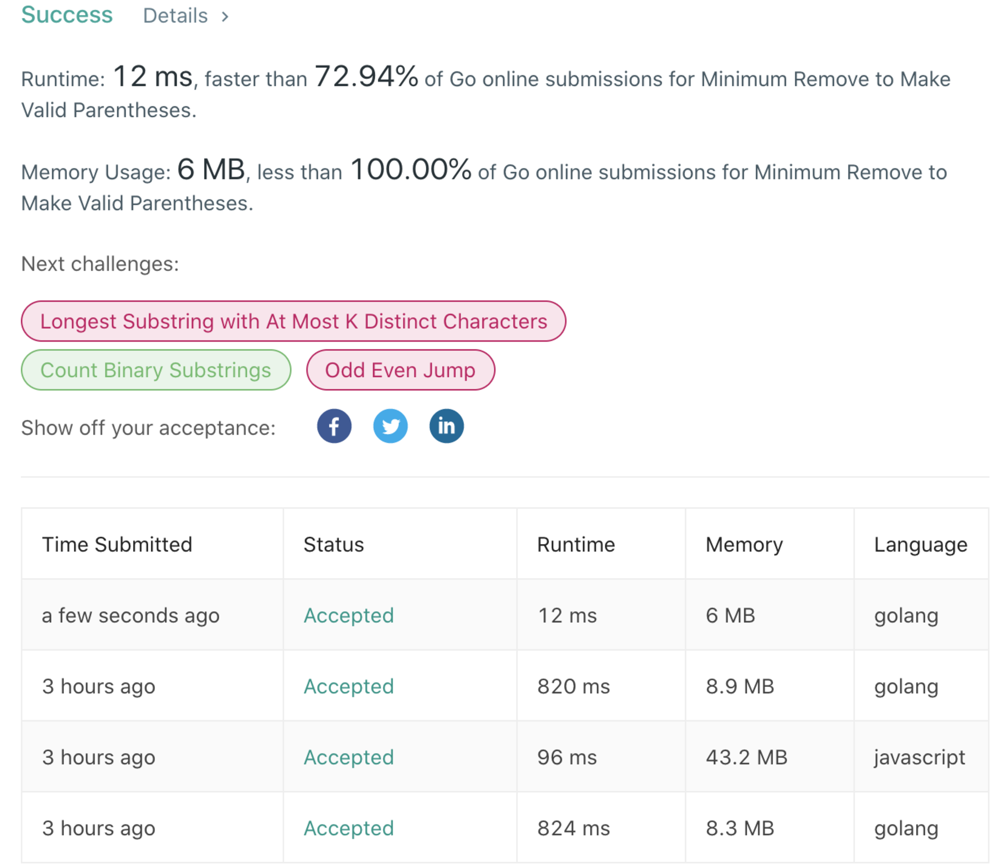Click the 72.94% runtime percentile

366,76
